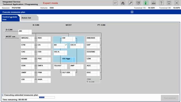Select the JBE control module
Screen dimensions: 181x102
click(x=25, y=32)
